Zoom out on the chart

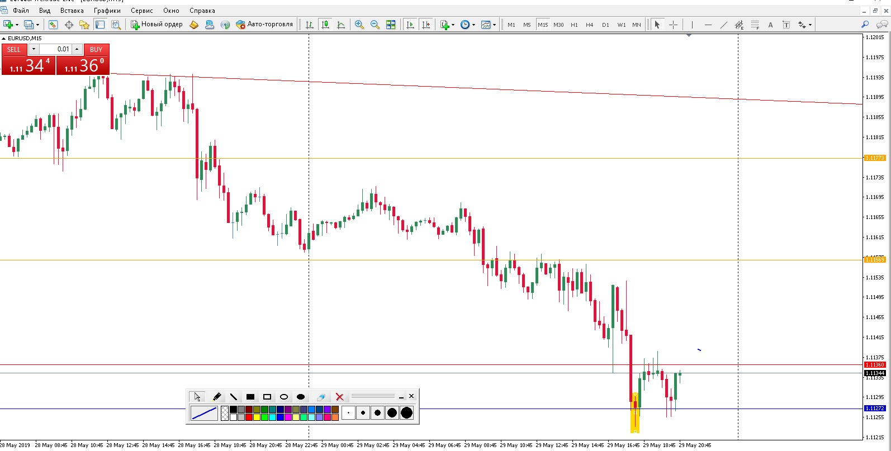coord(375,25)
